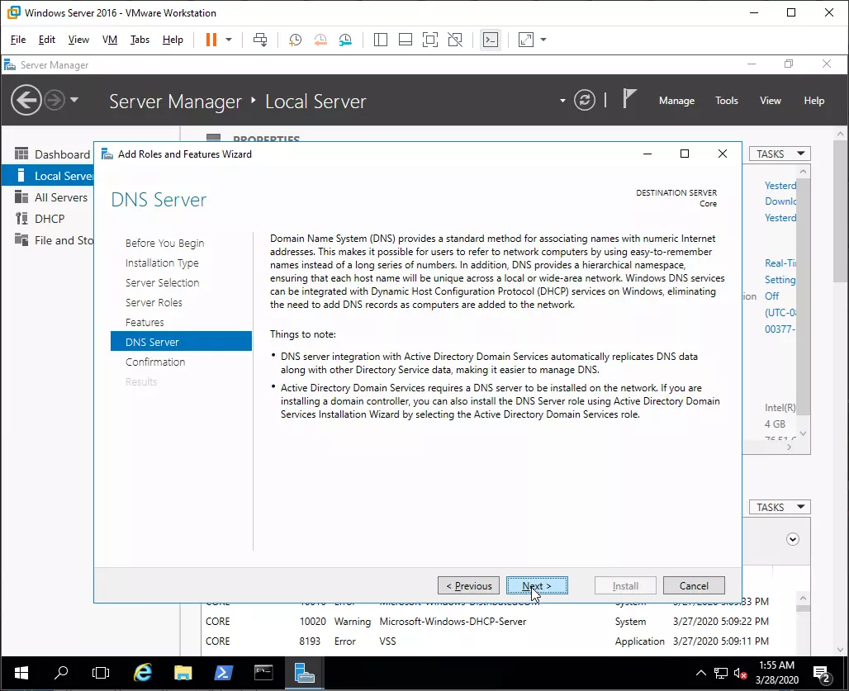849x691 pixels.
Task: Open VMware File menu
Action: (18, 40)
